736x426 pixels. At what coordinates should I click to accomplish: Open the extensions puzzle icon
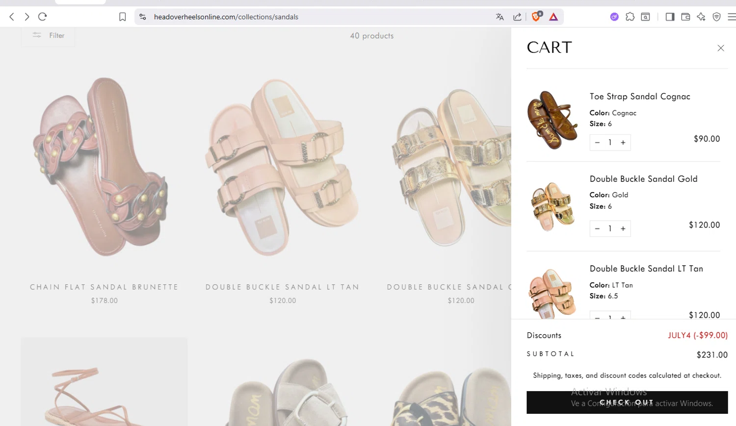click(x=630, y=17)
